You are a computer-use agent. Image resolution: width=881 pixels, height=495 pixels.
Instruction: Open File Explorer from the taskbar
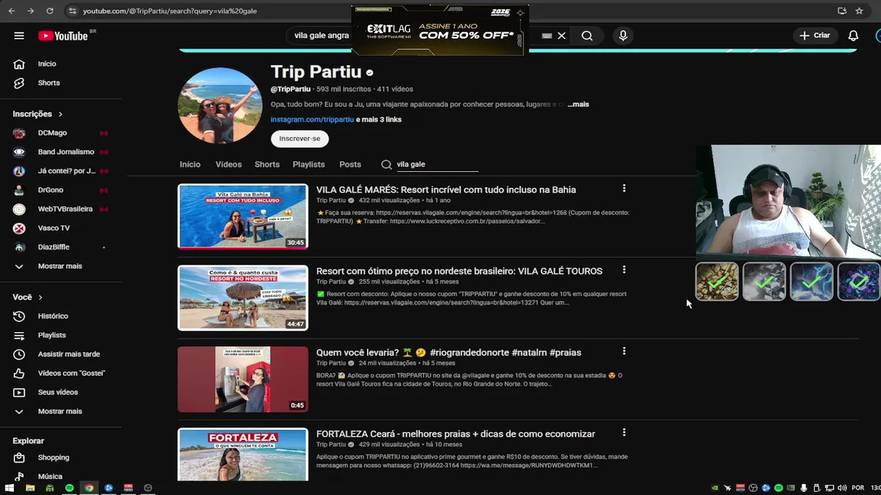coord(30,488)
